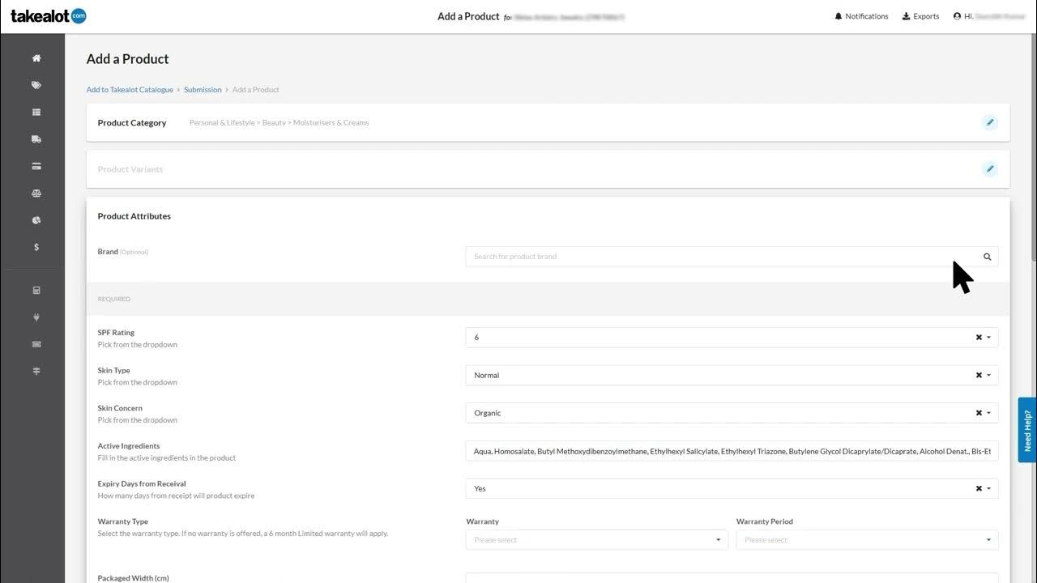This screenshot has height=583, width=1037.
Task: Click the 'REQUIRED' section divider label
Action: point(114,300)
